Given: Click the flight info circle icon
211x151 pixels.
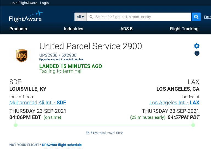Looking at the screenshot, I should point(197,53).
